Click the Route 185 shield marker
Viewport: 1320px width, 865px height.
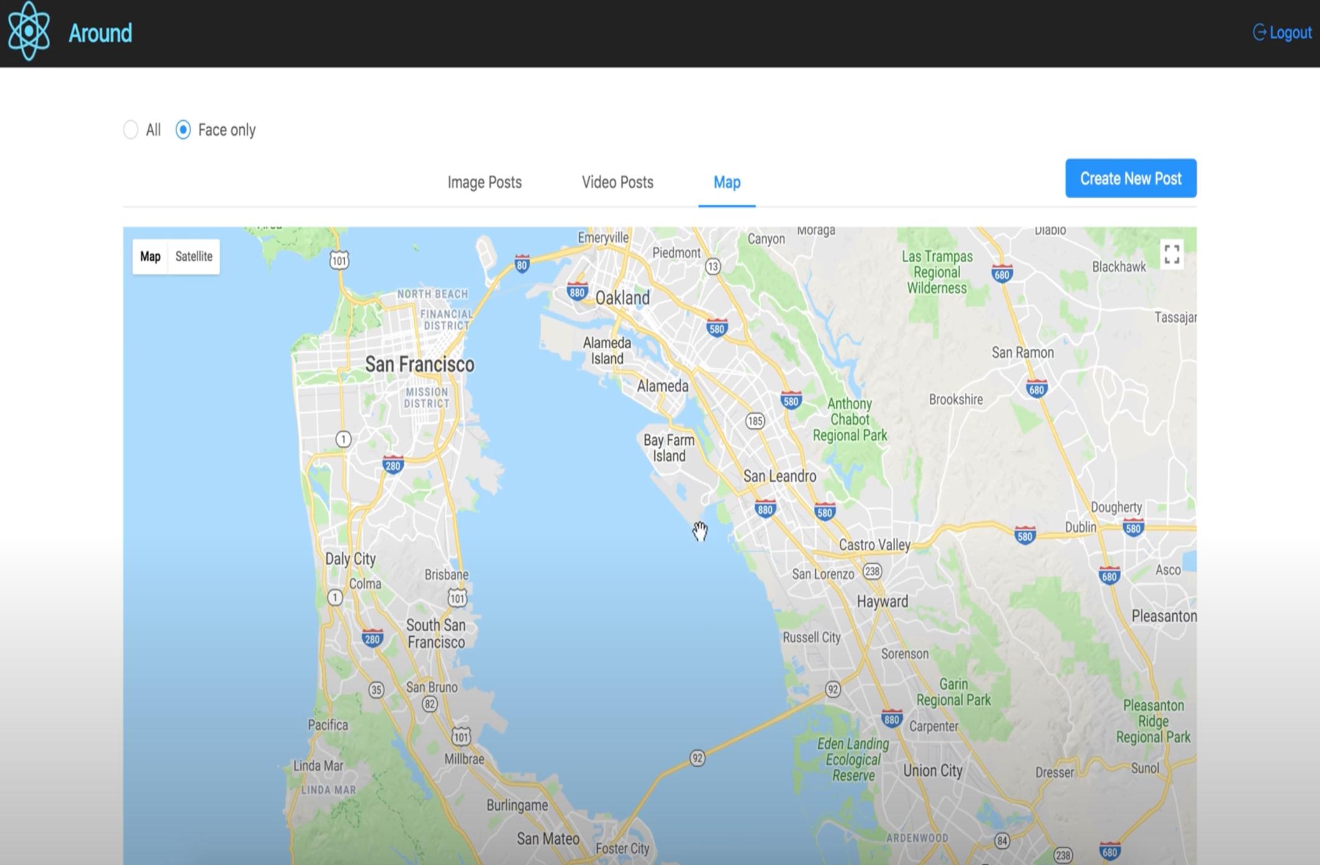(x=754, y=421)
